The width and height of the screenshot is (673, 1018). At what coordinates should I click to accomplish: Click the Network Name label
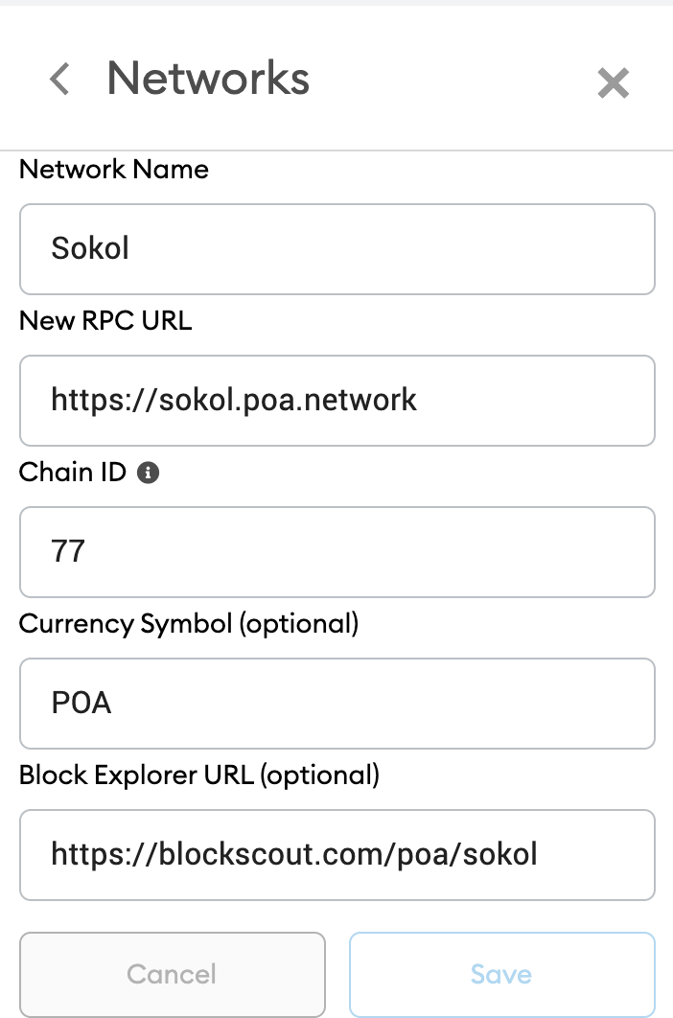pyautogui.click(x=114, y=170)
